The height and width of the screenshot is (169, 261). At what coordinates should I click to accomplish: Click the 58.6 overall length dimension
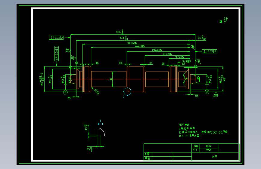click(120, 32)
